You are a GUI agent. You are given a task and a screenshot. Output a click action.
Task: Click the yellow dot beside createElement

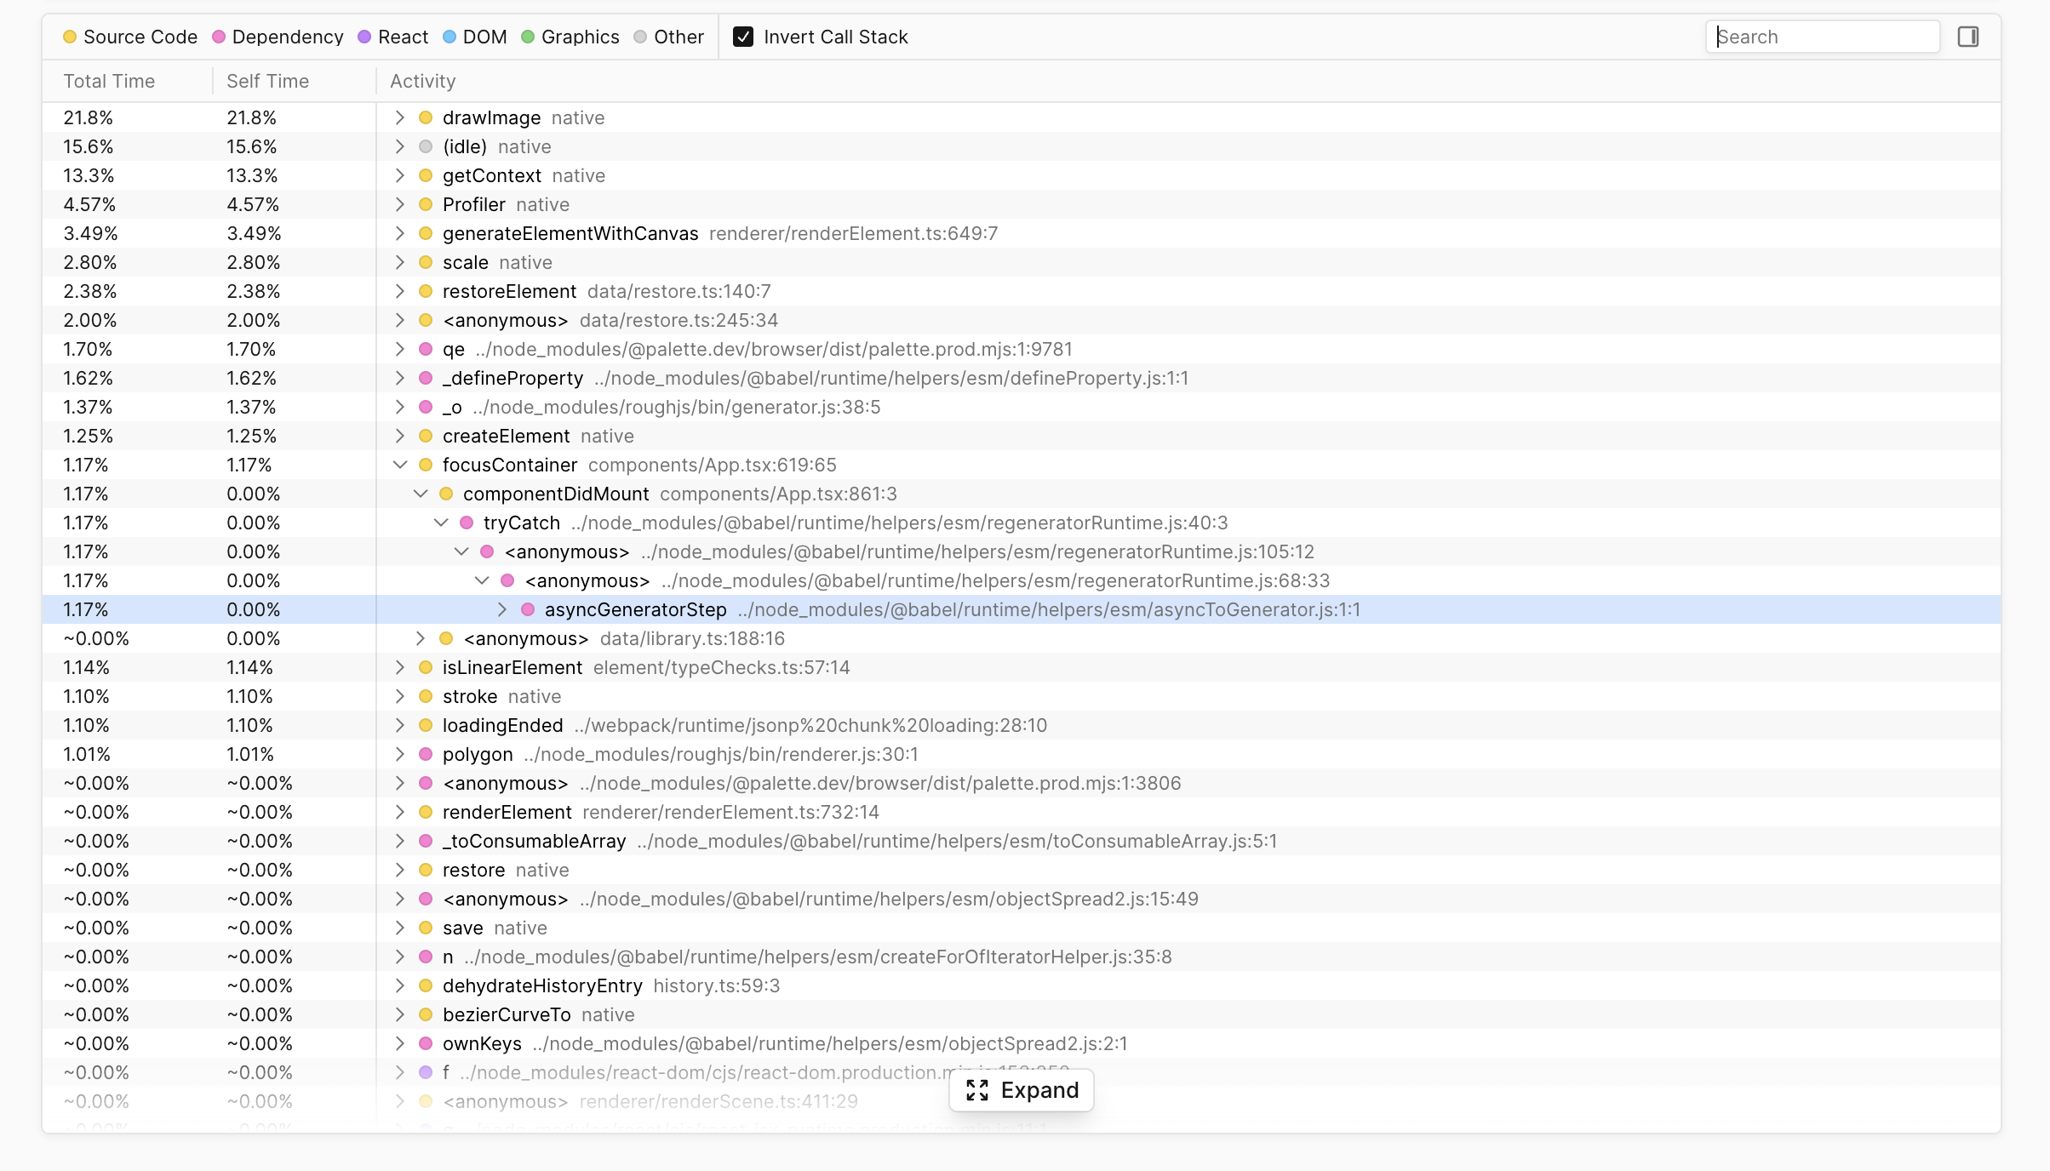pyautogui.click(x=426, y=436)
